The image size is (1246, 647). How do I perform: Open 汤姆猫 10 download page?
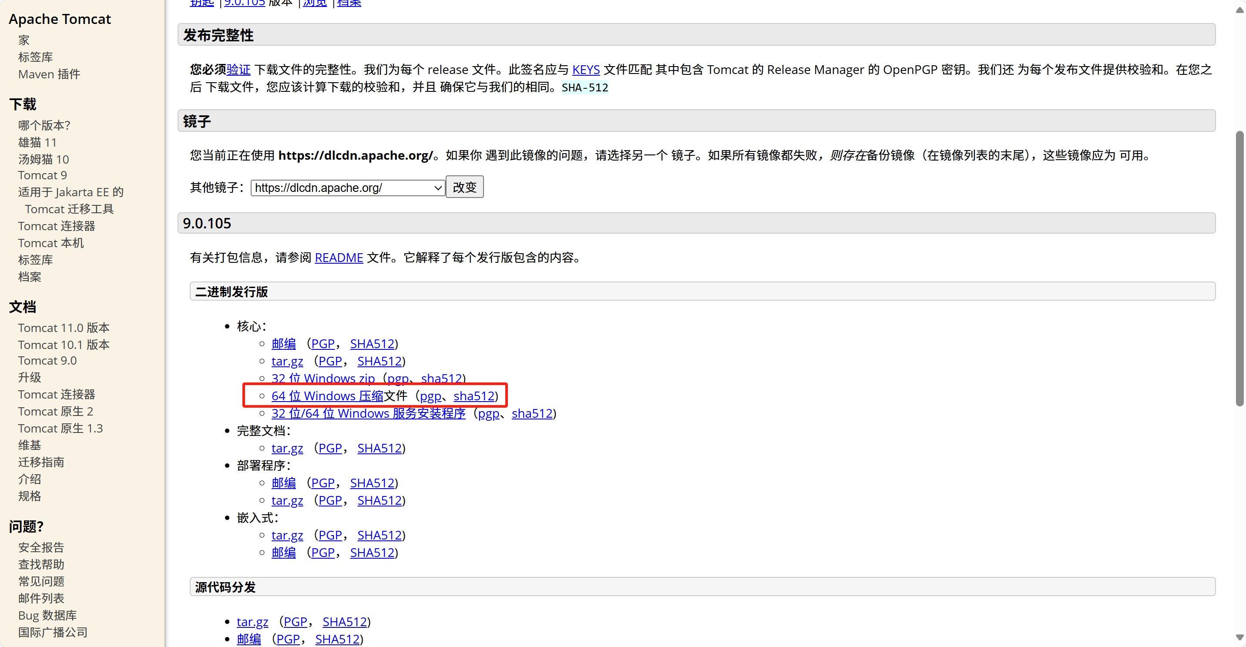(44, 159)
